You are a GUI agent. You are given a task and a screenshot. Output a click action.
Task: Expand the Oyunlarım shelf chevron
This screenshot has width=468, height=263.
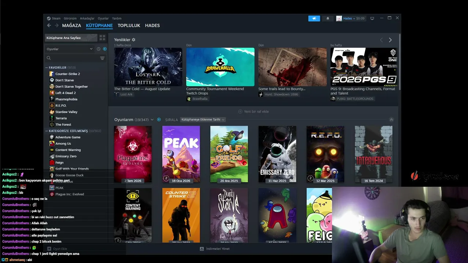tap(152, 120)
